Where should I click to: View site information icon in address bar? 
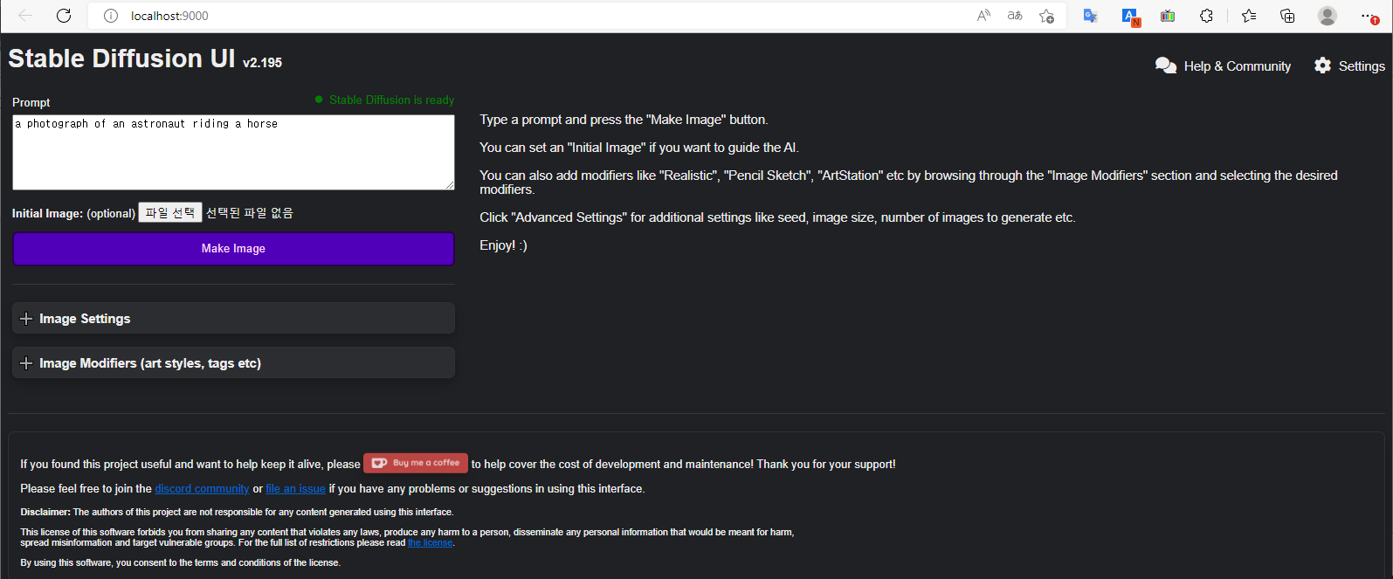point(111,16)
